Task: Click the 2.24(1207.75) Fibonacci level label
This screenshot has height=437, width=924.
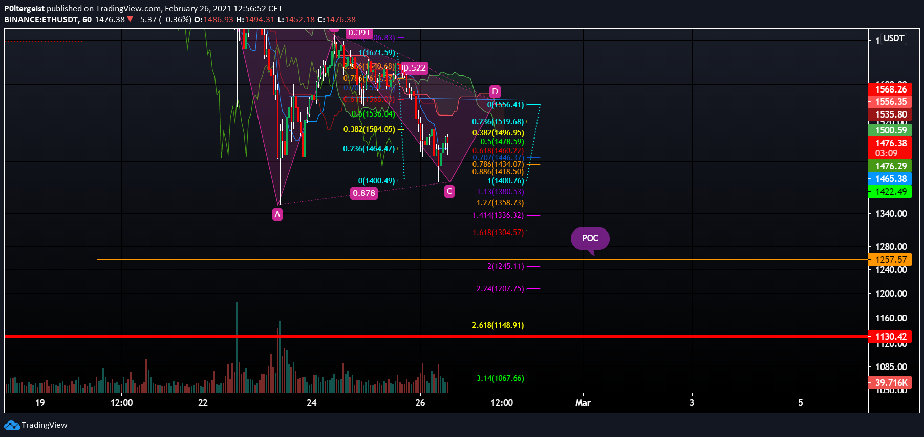Action: 500,289
